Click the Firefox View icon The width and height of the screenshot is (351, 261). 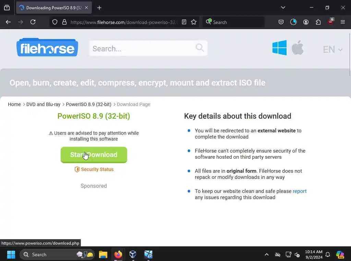tap(7, 8)
